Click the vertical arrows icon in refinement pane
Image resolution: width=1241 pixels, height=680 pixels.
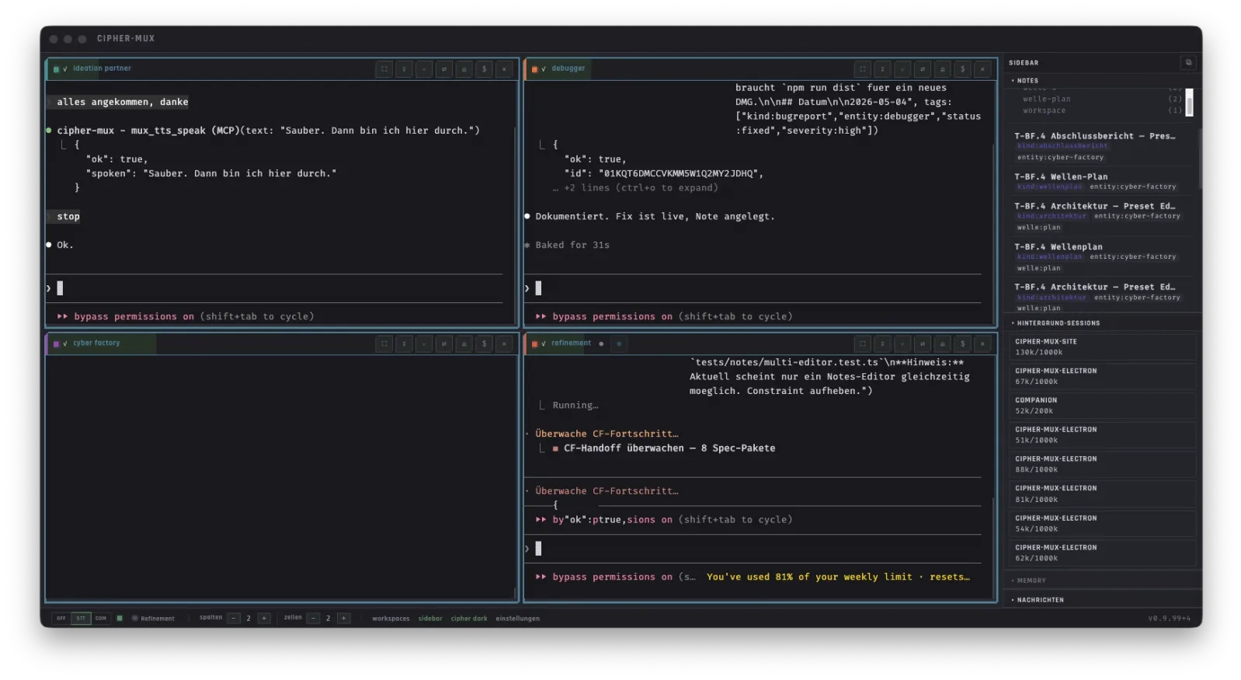[x=882, y=343]
